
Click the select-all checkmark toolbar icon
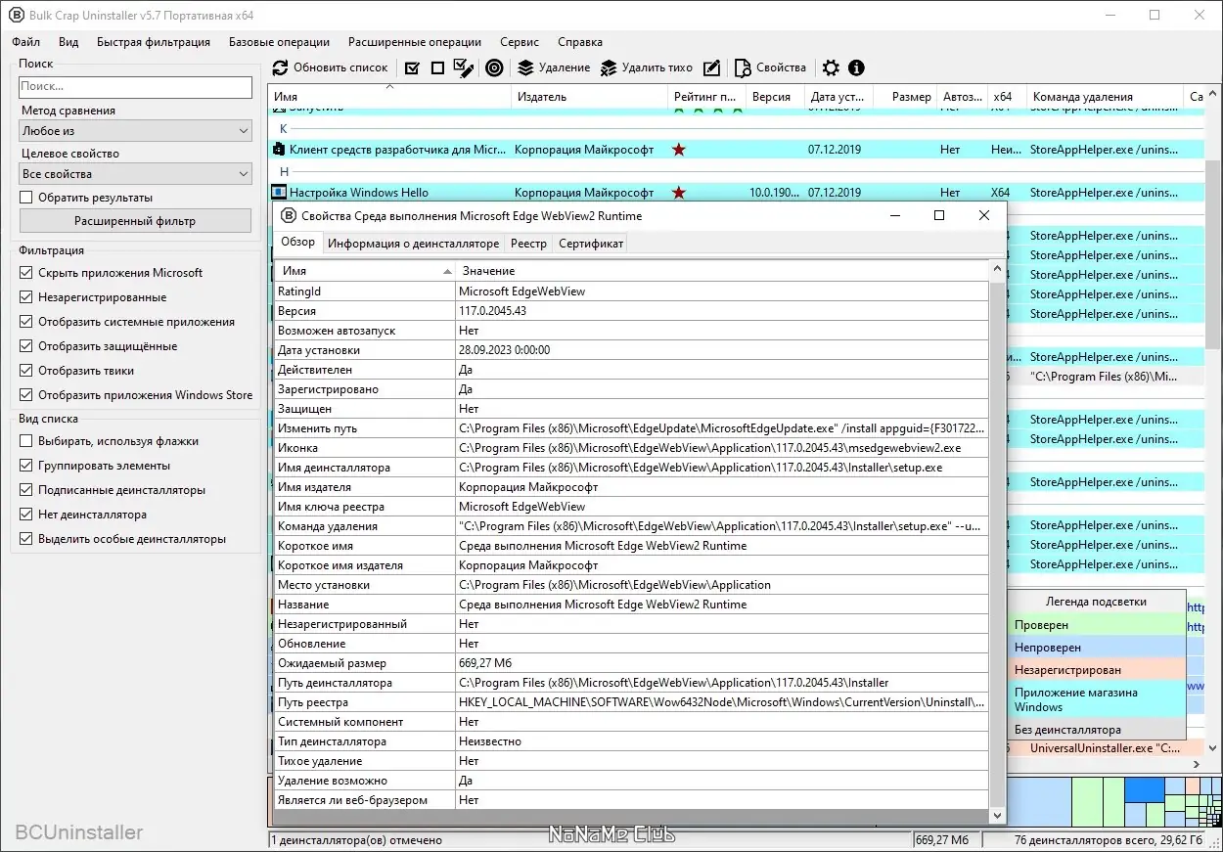[412, 67]
